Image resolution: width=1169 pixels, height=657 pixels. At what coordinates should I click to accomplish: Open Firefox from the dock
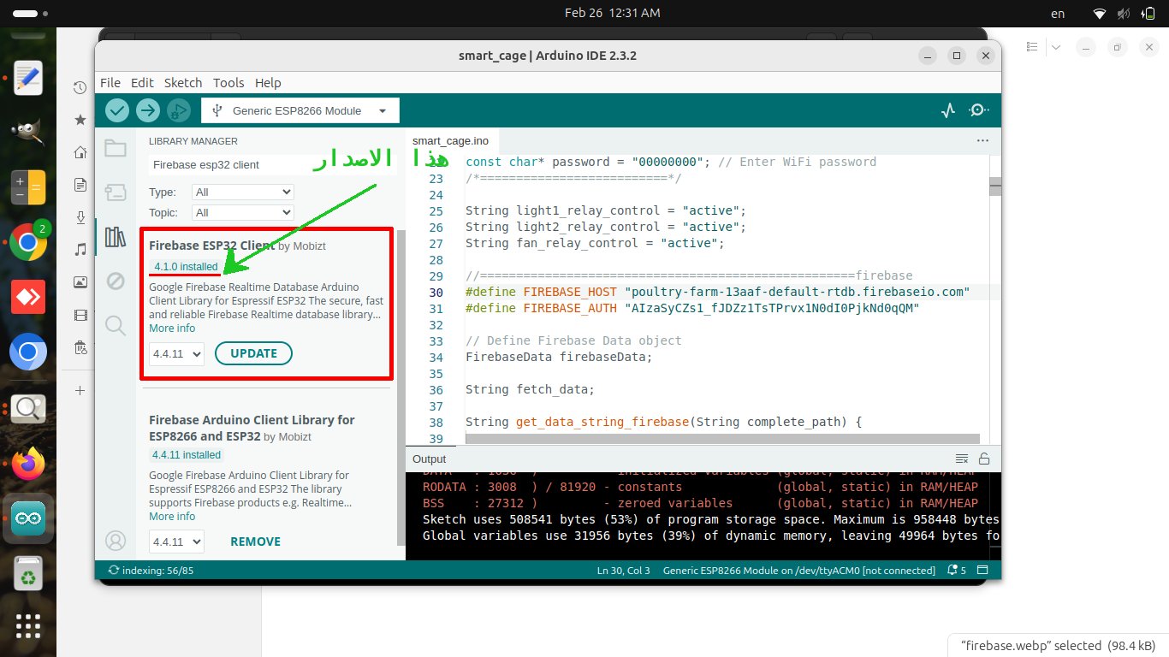click(x=27, y=465)
